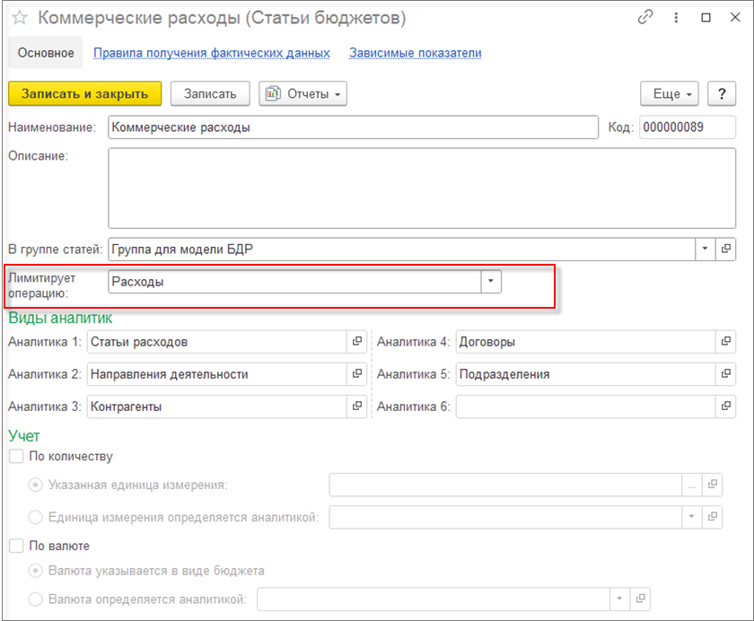754x621 pixels.
Task: Expand the В группе статей dropdown
Action: (x=705, y=249)
